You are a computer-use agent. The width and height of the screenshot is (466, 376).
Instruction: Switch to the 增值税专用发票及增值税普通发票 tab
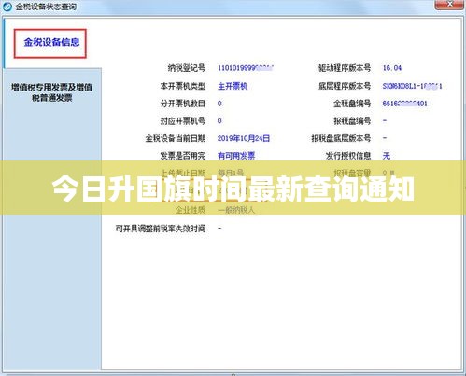pyautogui.click(x=52, y=92)
